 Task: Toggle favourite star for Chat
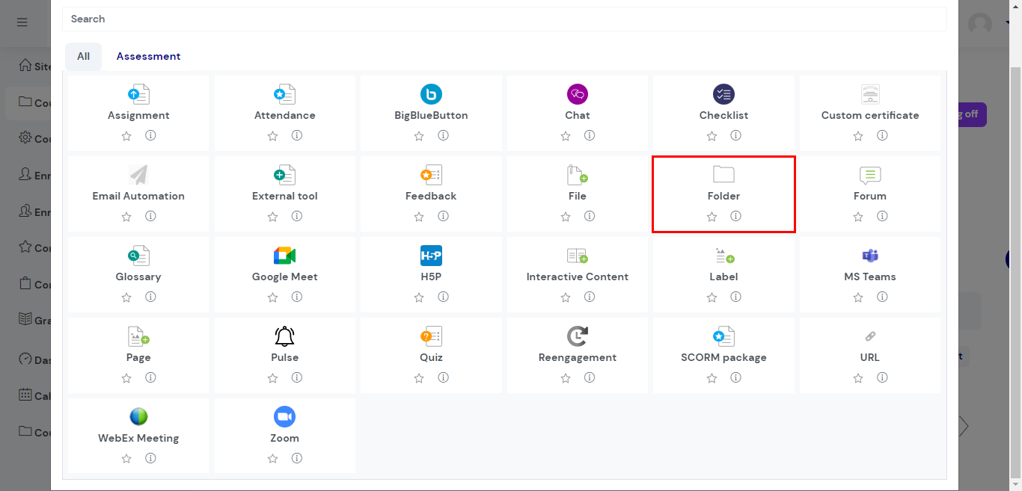566,136
